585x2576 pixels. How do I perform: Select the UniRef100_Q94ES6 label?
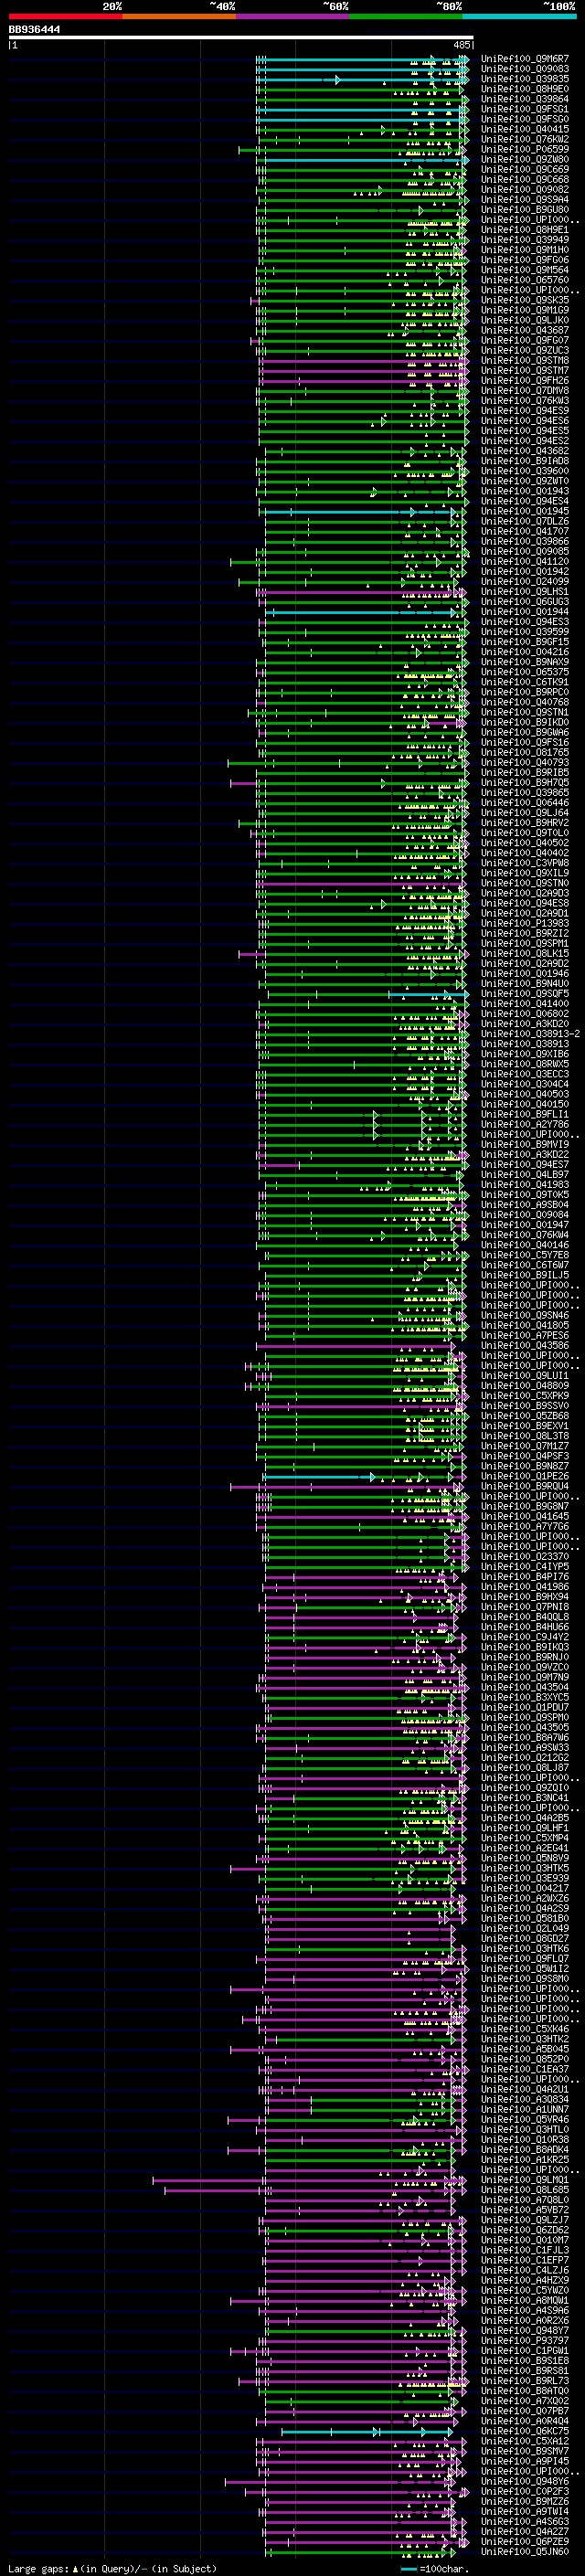click(x=525, y=421)
